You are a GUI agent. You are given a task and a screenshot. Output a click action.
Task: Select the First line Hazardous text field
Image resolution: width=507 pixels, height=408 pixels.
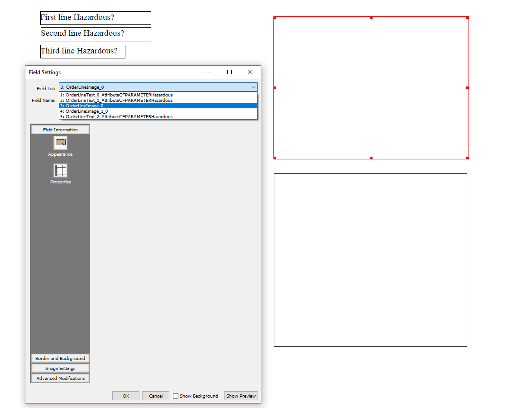[x=96, y=18]
